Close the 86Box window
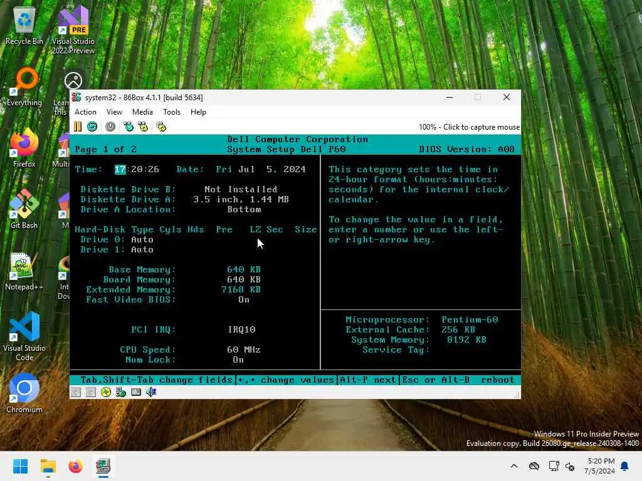The image size is (642, 481). [507, 97]
